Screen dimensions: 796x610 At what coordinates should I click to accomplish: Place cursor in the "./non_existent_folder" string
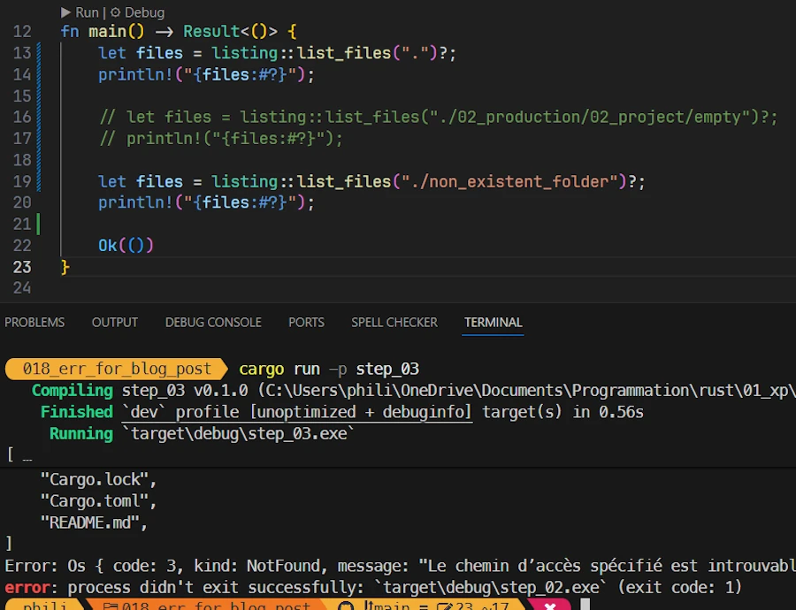(505, 181)
